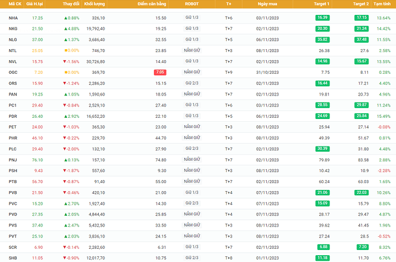
Task: Click the red 7.05 balance point badge
Action: 160,72
